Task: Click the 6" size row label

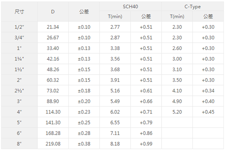Action: tap(19, 133)
